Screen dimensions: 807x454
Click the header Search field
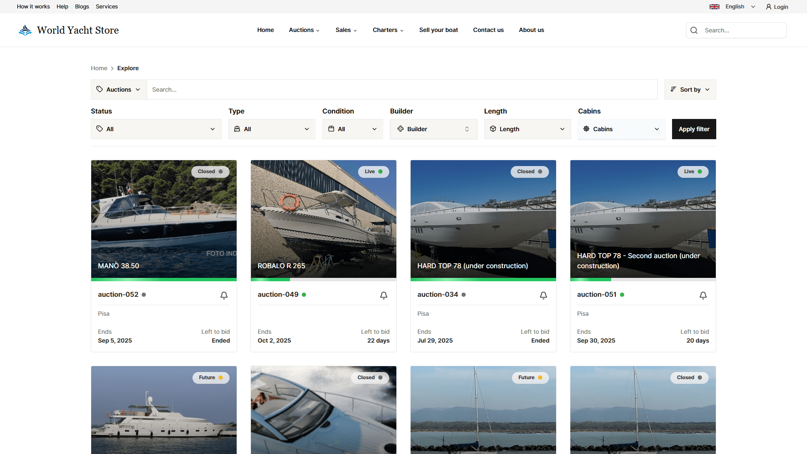click(x=736, y=30)
